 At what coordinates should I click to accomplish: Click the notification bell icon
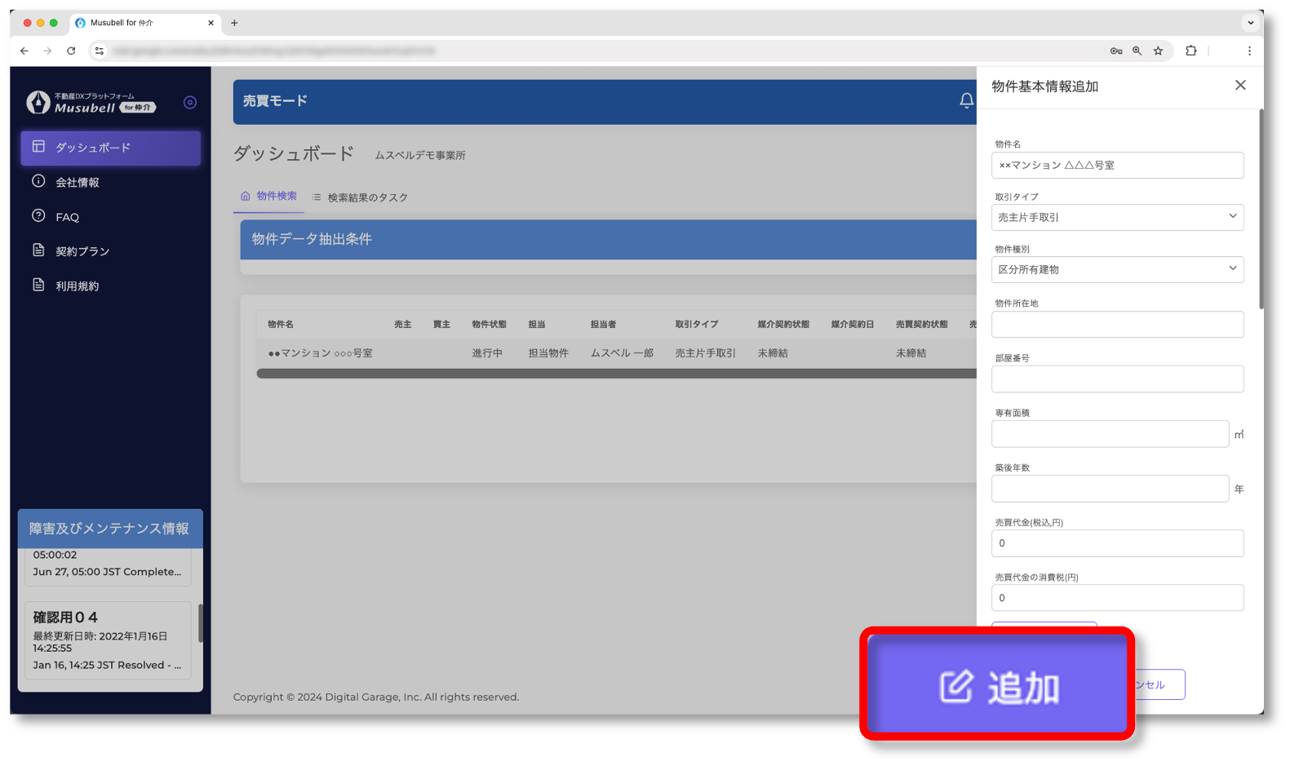pyautogui.click(x=966, y=101)
